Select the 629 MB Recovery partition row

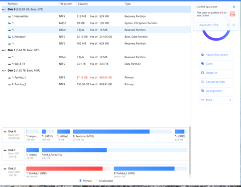click(99, 44)
